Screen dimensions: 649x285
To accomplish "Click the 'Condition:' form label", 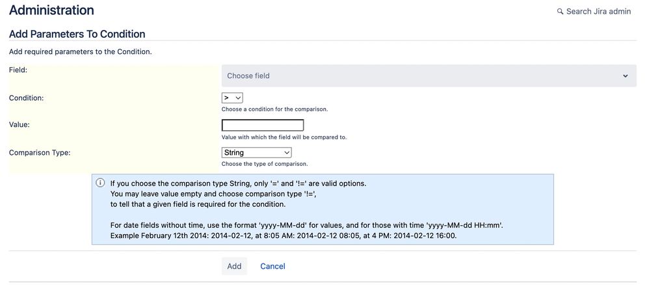I will coord(27,98).
